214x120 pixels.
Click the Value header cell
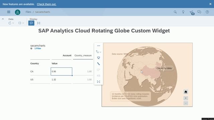point(55,63)
